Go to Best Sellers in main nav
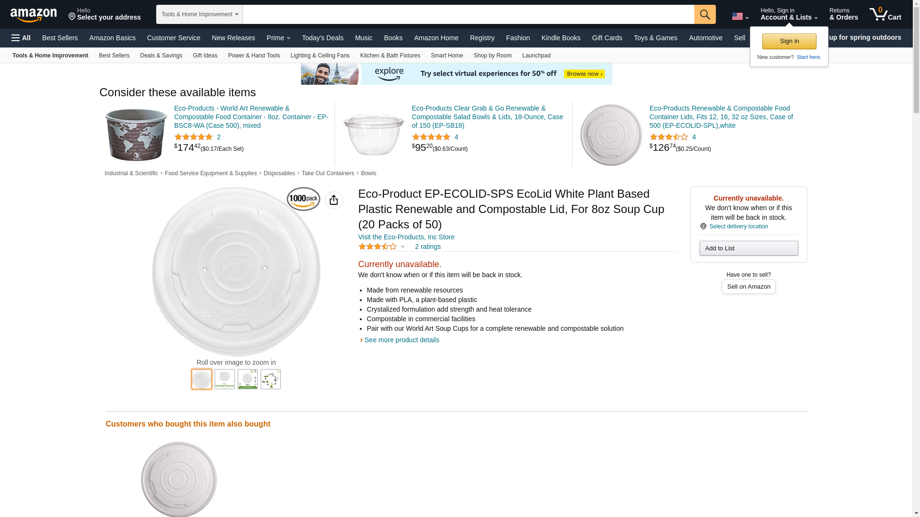The image size is (920, 517). pyautogui.click(x=60, y=38)
